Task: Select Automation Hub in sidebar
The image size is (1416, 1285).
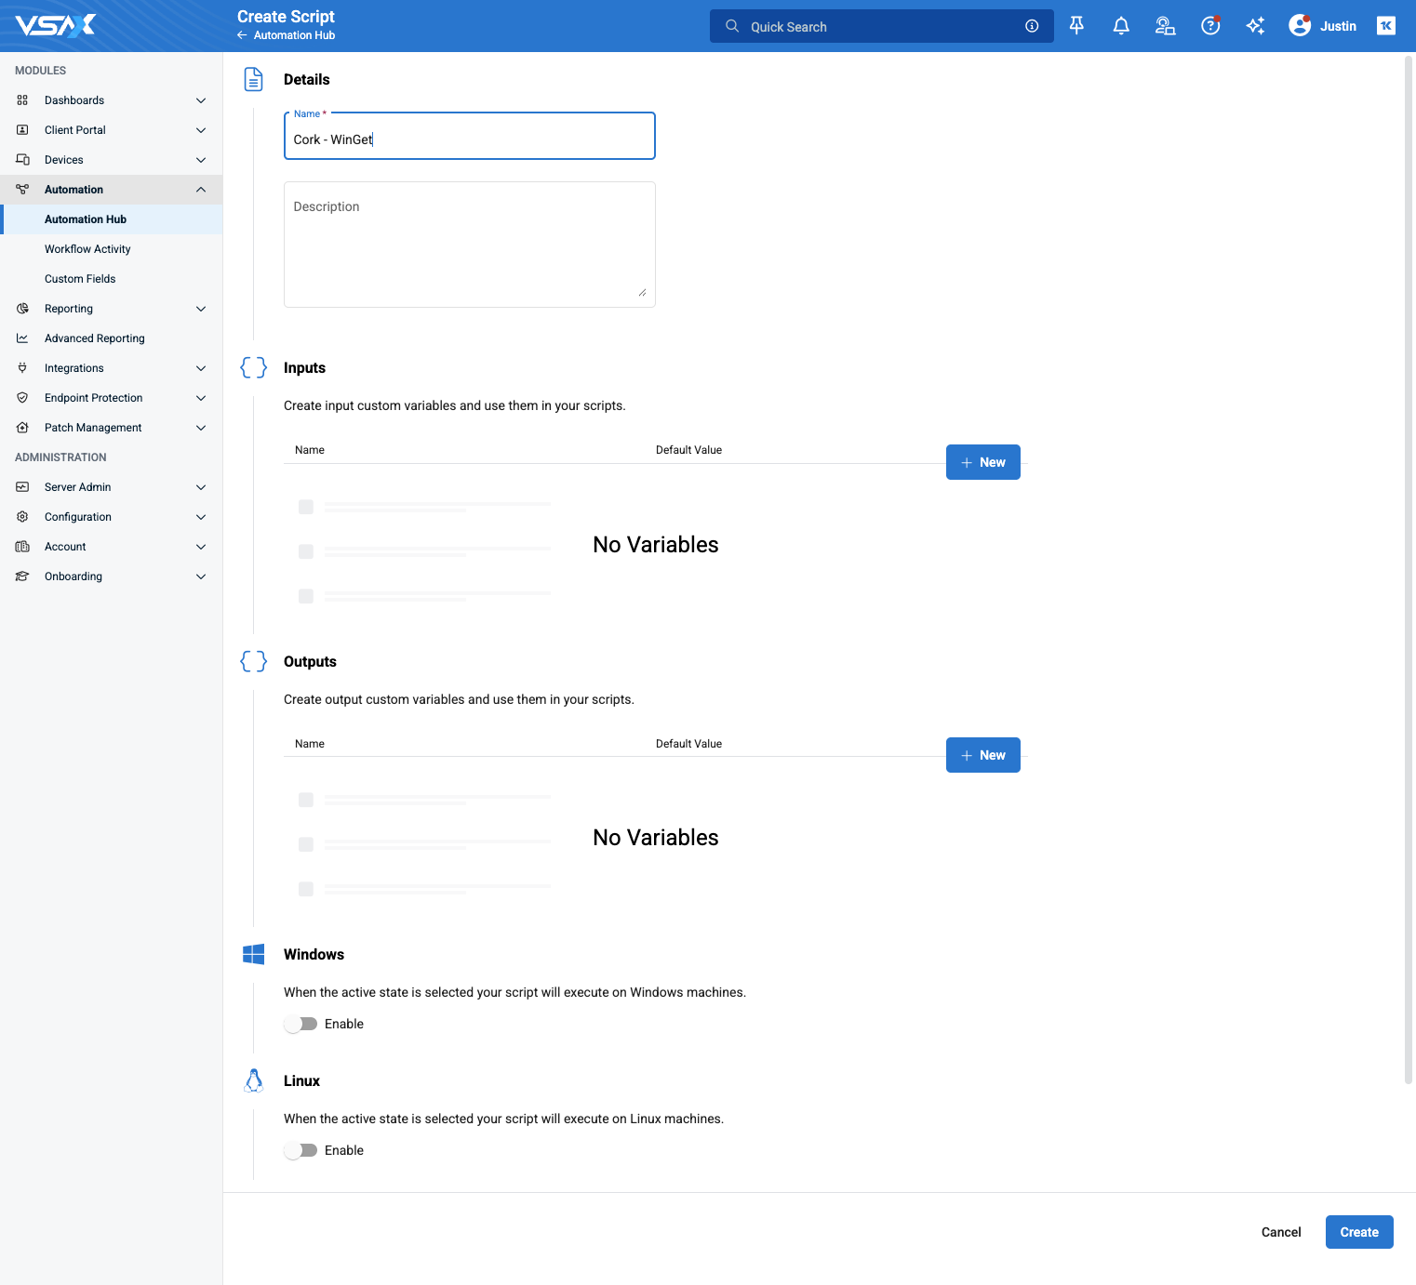Action: pos(112,219)
